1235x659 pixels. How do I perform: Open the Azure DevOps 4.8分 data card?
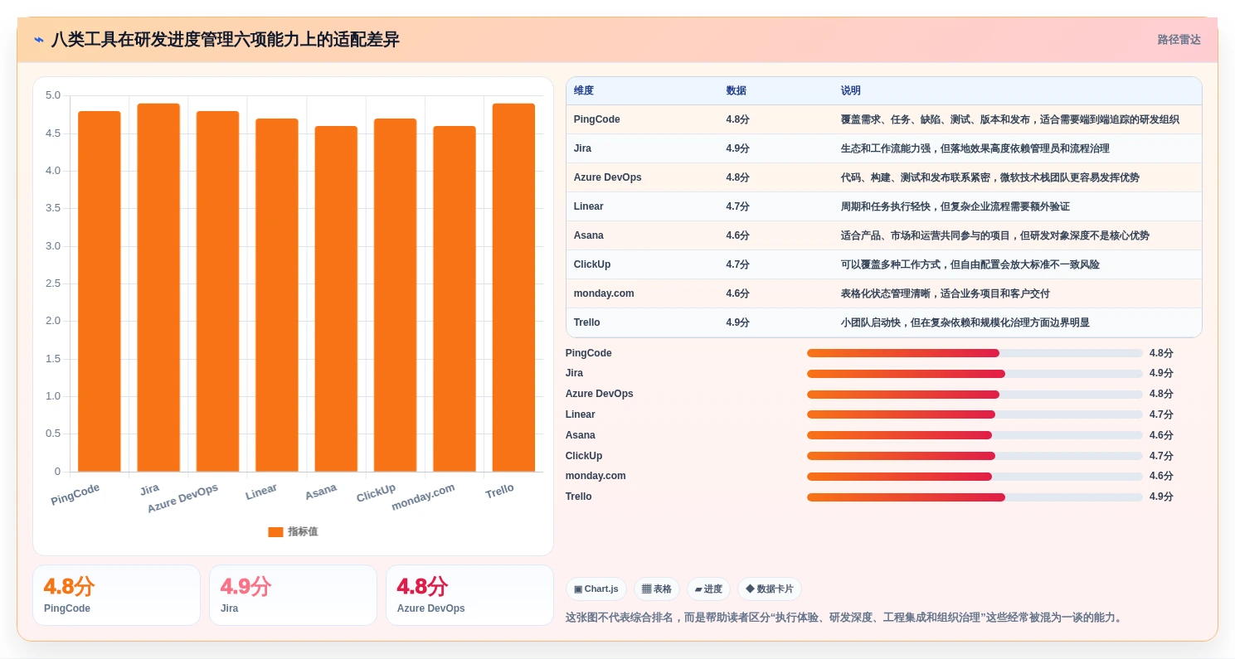[x=469, y=595]
